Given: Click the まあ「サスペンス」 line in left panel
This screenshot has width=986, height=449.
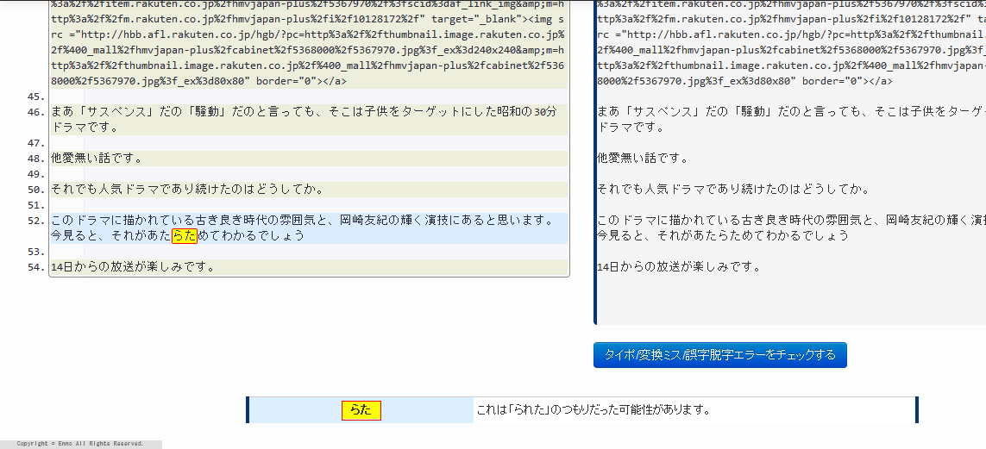Looking at the screenshot, I should tap(302, 112).
